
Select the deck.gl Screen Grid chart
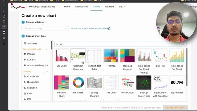pyautogui.click(x=144, y=83)
